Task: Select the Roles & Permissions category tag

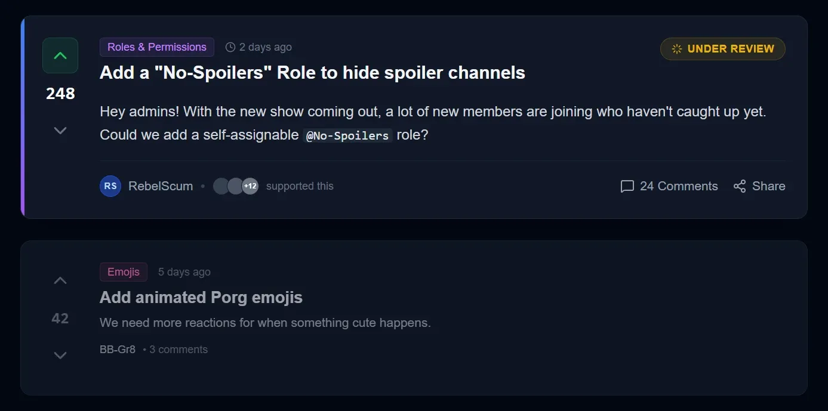Action: click(157, 47)
